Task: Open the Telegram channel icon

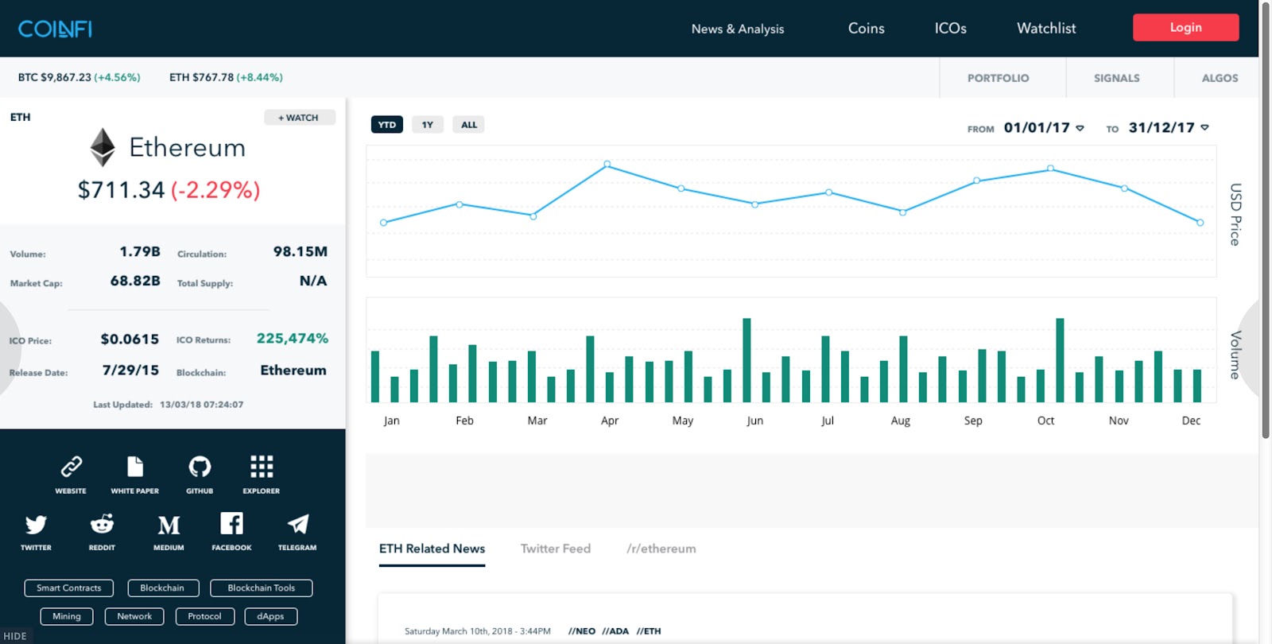Action: (x=297, y=524)
